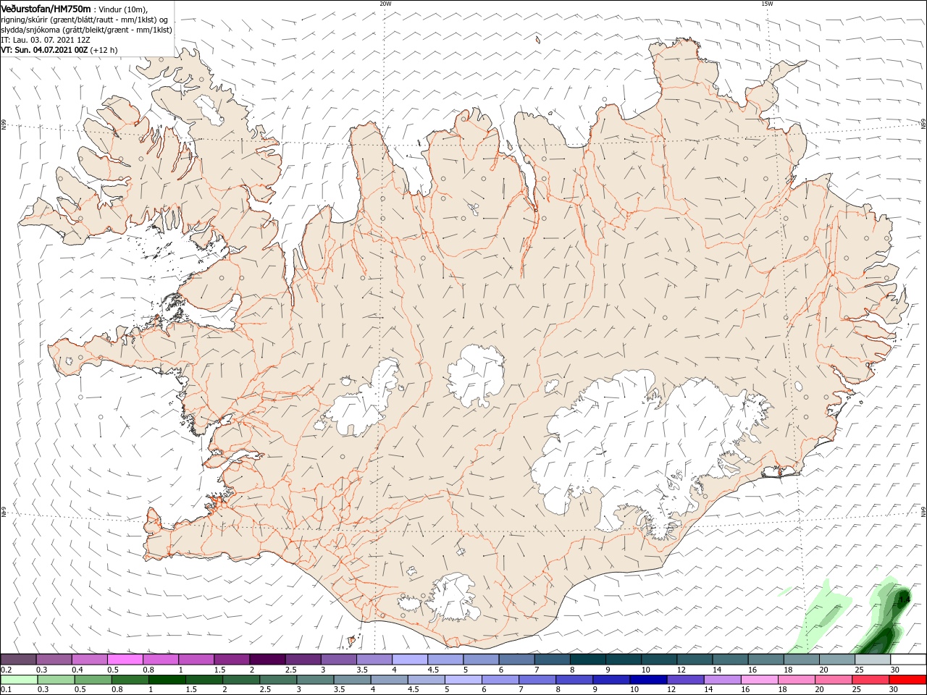Click the light green 0.3 swatch in the lower legend
This screenshot has height=695, width=927.
[x=56, y=680]
